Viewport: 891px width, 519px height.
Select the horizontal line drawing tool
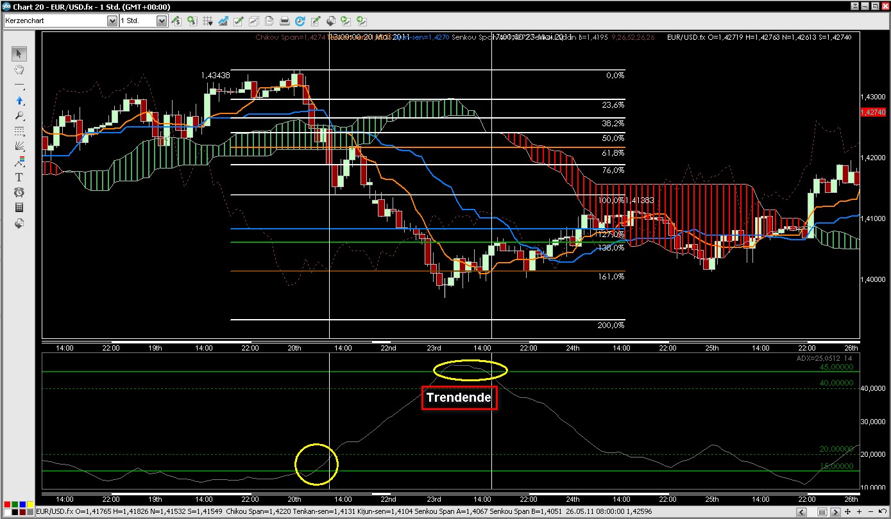[19, 85]
